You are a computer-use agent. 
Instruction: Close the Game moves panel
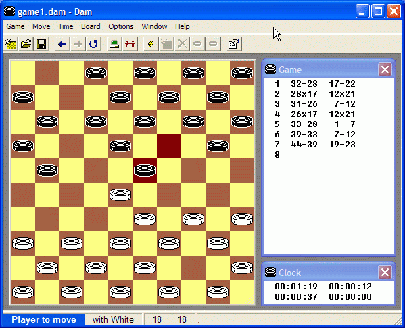385,70
